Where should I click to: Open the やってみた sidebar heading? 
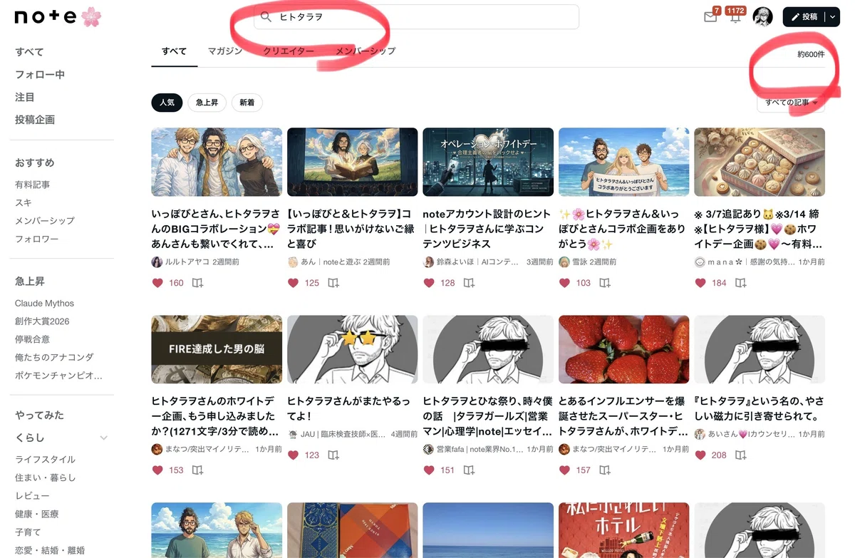click(x=39, y=415)
